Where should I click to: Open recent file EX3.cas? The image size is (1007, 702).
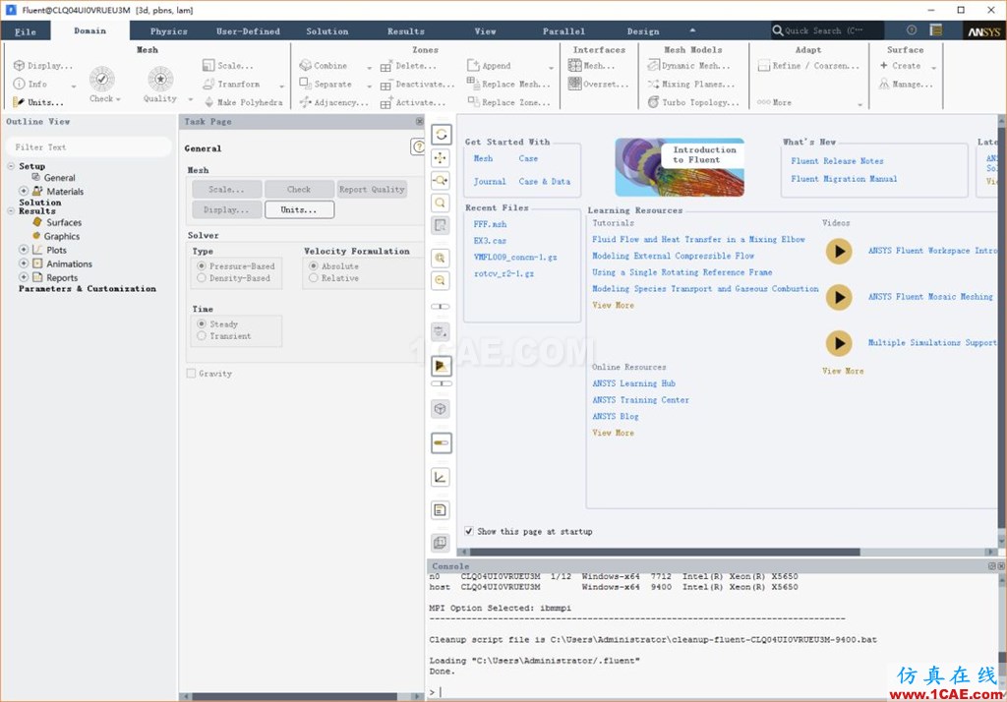pos(490,240)
